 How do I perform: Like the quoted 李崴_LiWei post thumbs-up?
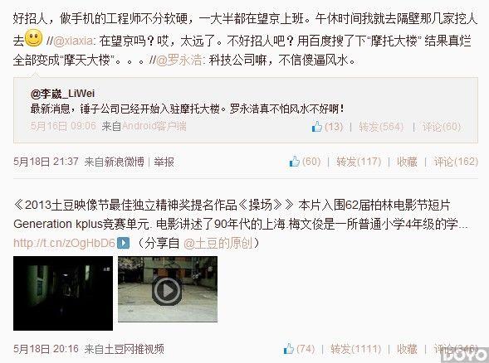(317, 127)
